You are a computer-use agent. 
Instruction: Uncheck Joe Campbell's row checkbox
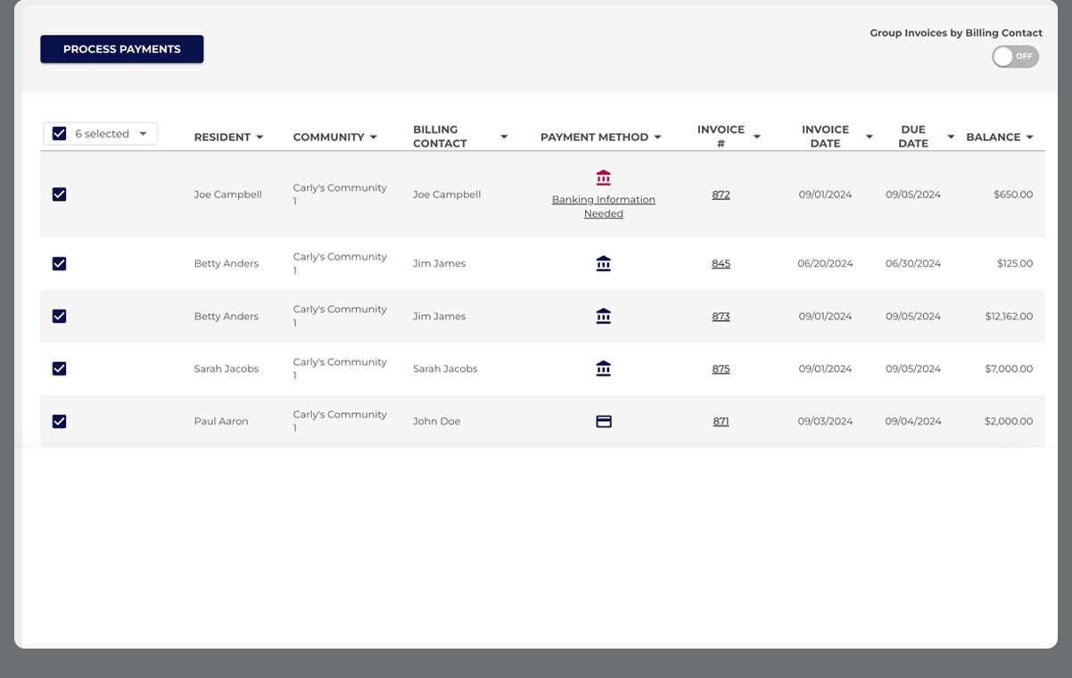coord(60,194)
